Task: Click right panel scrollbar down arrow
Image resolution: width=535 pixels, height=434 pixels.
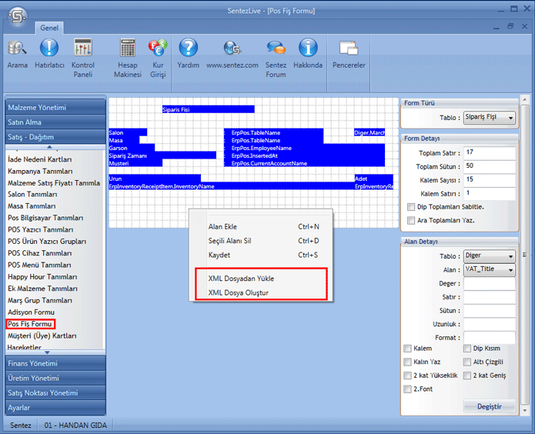Action: coord(525,410)
